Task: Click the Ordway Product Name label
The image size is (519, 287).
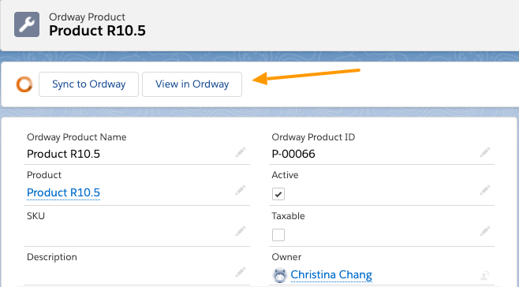Action: (x=77, y=137)
